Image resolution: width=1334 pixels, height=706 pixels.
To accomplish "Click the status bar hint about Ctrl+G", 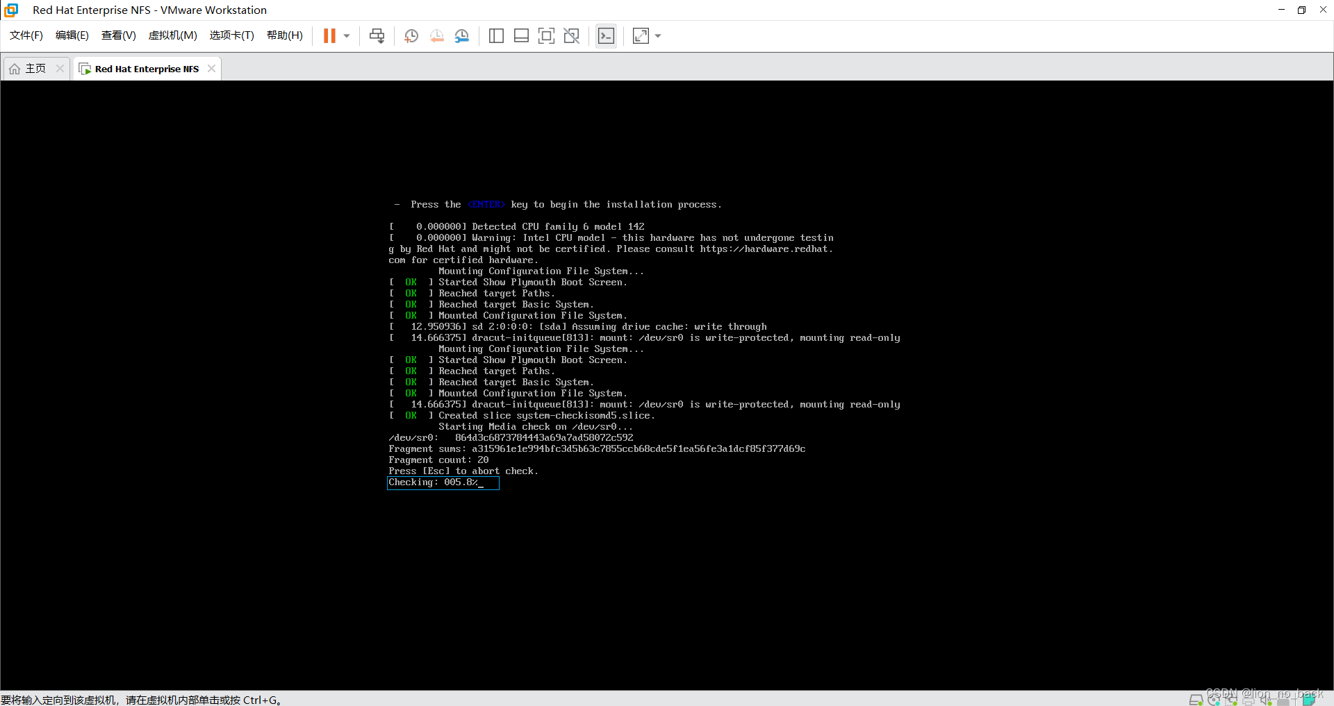I will point(141,700).
